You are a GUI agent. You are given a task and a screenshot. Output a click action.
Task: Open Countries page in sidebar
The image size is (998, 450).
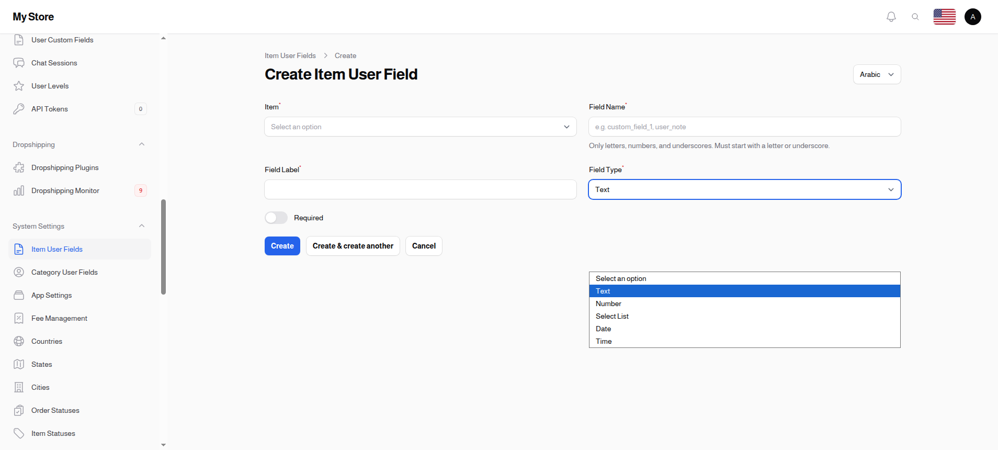(x=80, y=341)
